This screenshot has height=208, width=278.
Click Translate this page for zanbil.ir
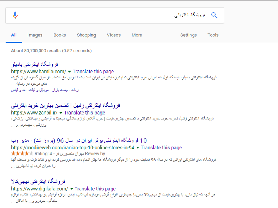84,113
